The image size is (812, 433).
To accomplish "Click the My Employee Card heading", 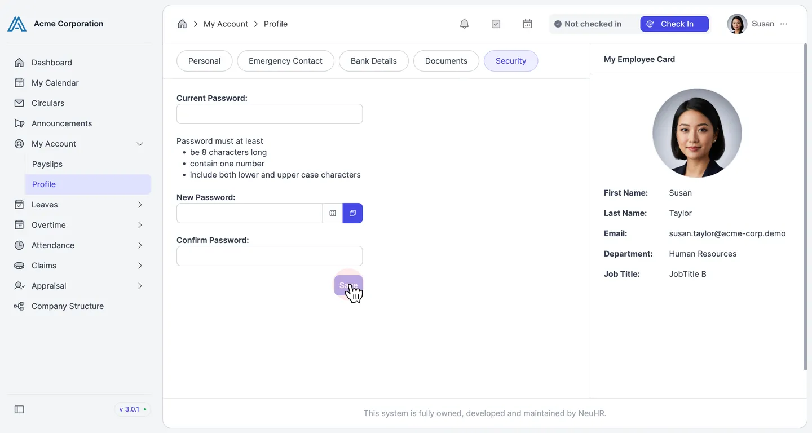I will click(x=639, y=59).
